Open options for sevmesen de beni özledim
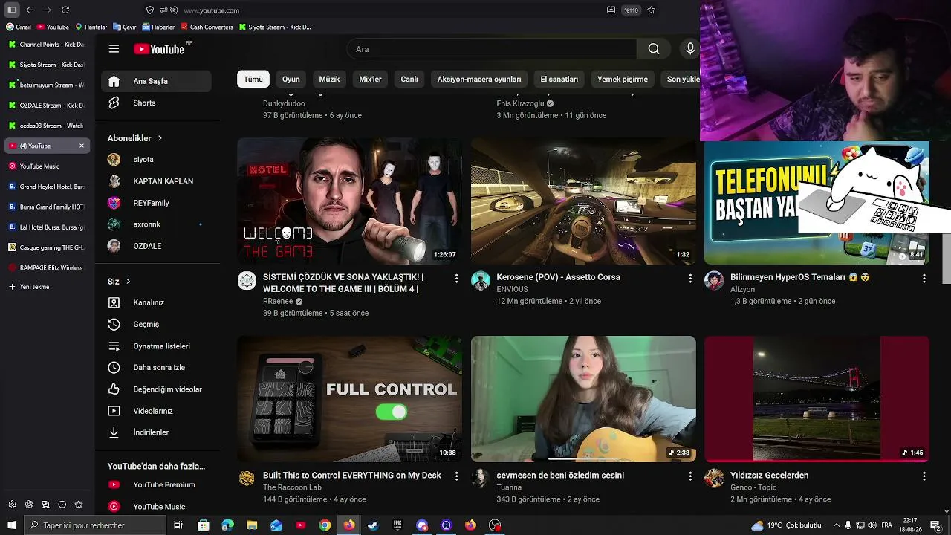 click(x=690, y=476)
